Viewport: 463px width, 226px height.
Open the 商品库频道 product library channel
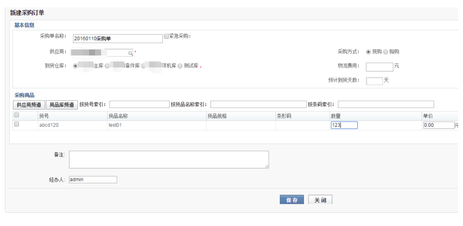pyautogui.click(x=61, y=104)
